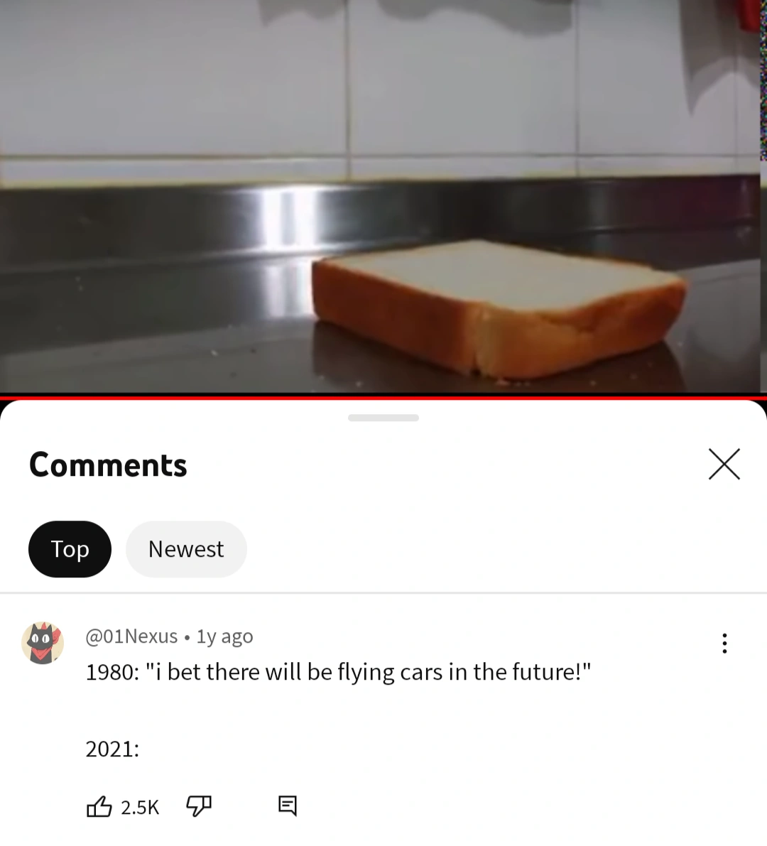Switch to Newest comments sorting

click(x=186, y=549)
